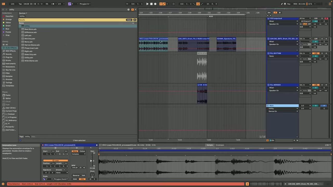Click the Capture MIDI bracket icon
This screenshot has height=187, width=333.
point(170,4)
